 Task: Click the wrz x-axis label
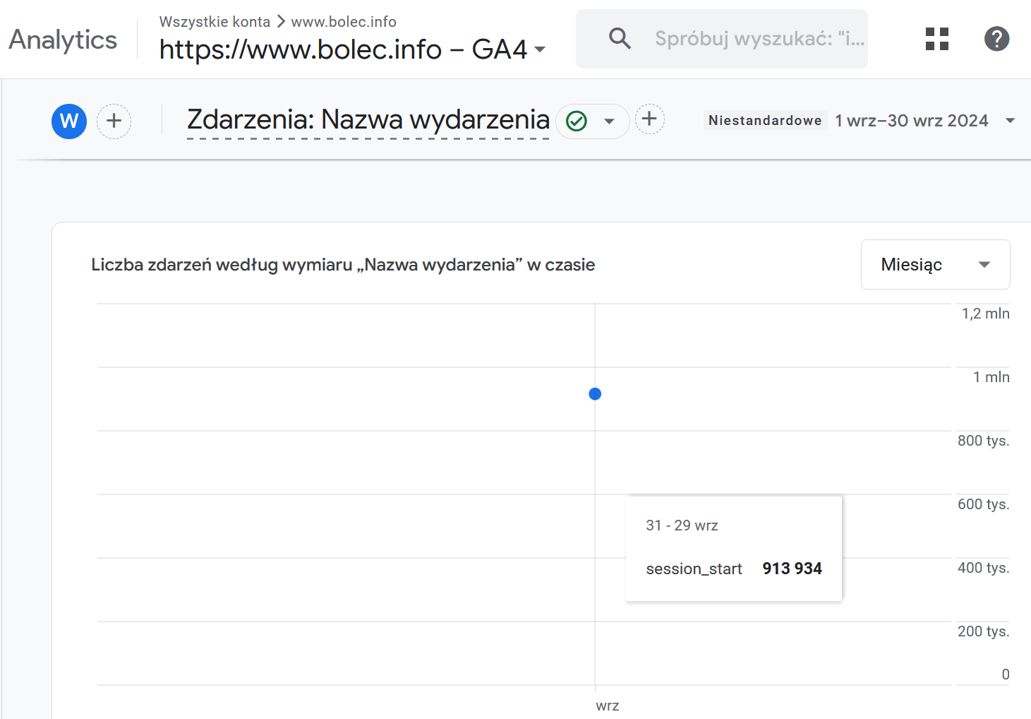(607, 706)
